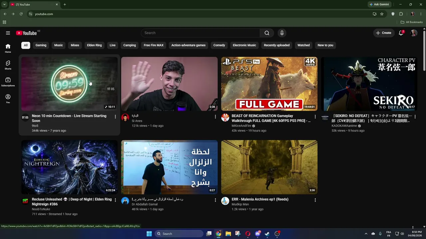Select the Recently uploaded chip
The image size is (426, 239).
277,45
